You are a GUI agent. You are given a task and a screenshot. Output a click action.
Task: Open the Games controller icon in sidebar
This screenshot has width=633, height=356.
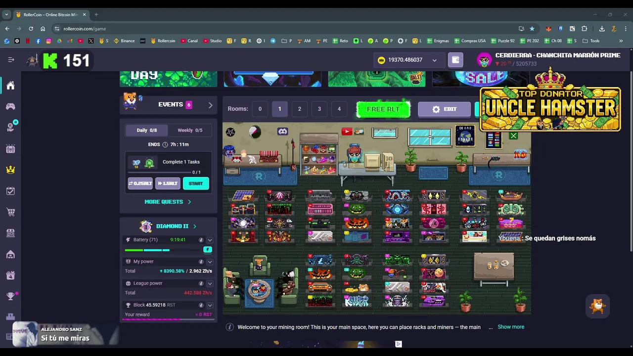(10, 106)
